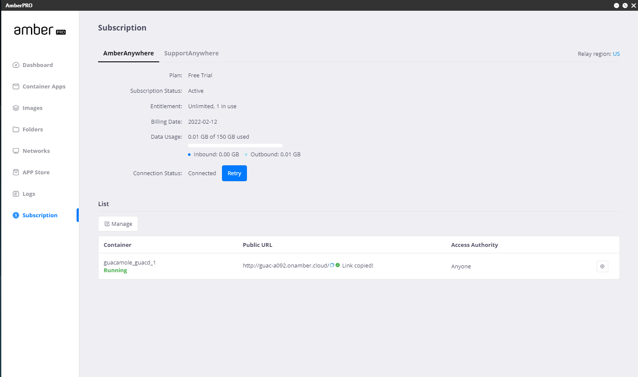The image size is (638, 377).
Task: Click the Folders sidebar icon
Action: click(x=16, y=130)
